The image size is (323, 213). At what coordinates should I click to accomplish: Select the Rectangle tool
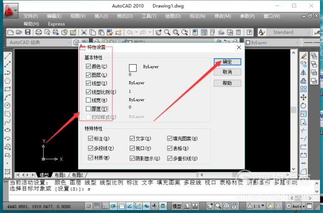click(7, 89)
